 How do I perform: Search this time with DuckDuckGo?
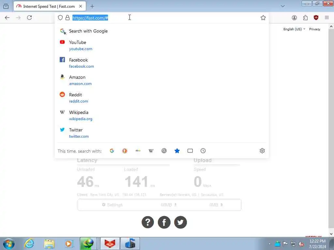(125, 151)
